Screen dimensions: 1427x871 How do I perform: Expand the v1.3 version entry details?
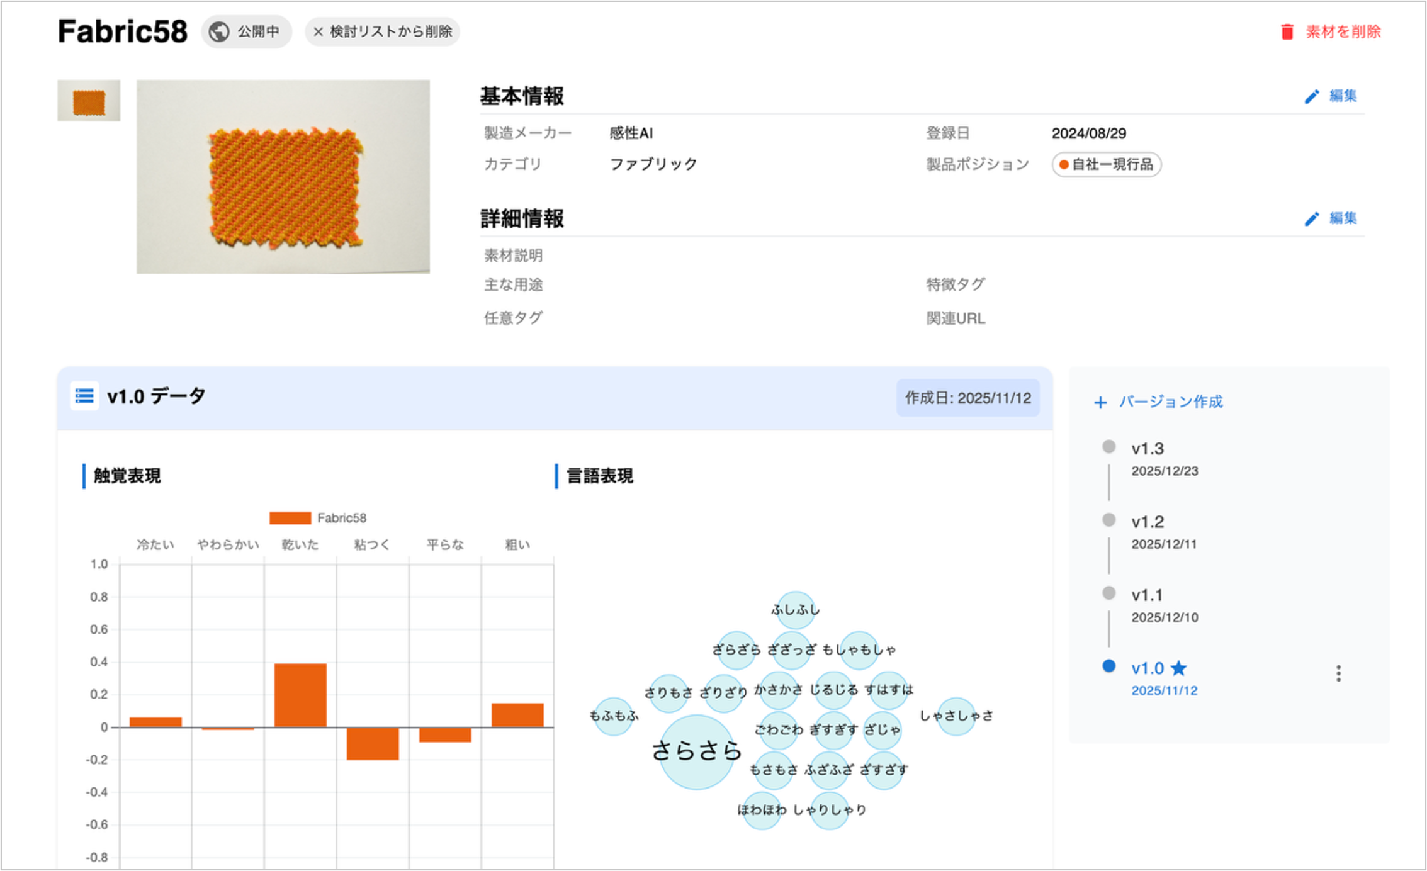1148,447
